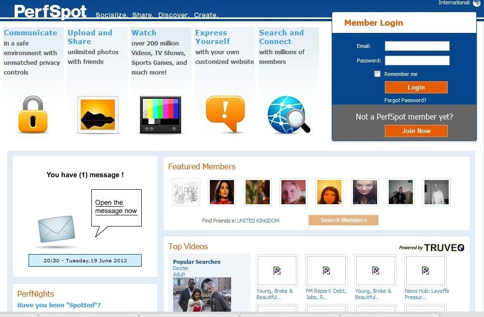Open featured member photo of woman in red
The image size is (484, 317).
222,192
